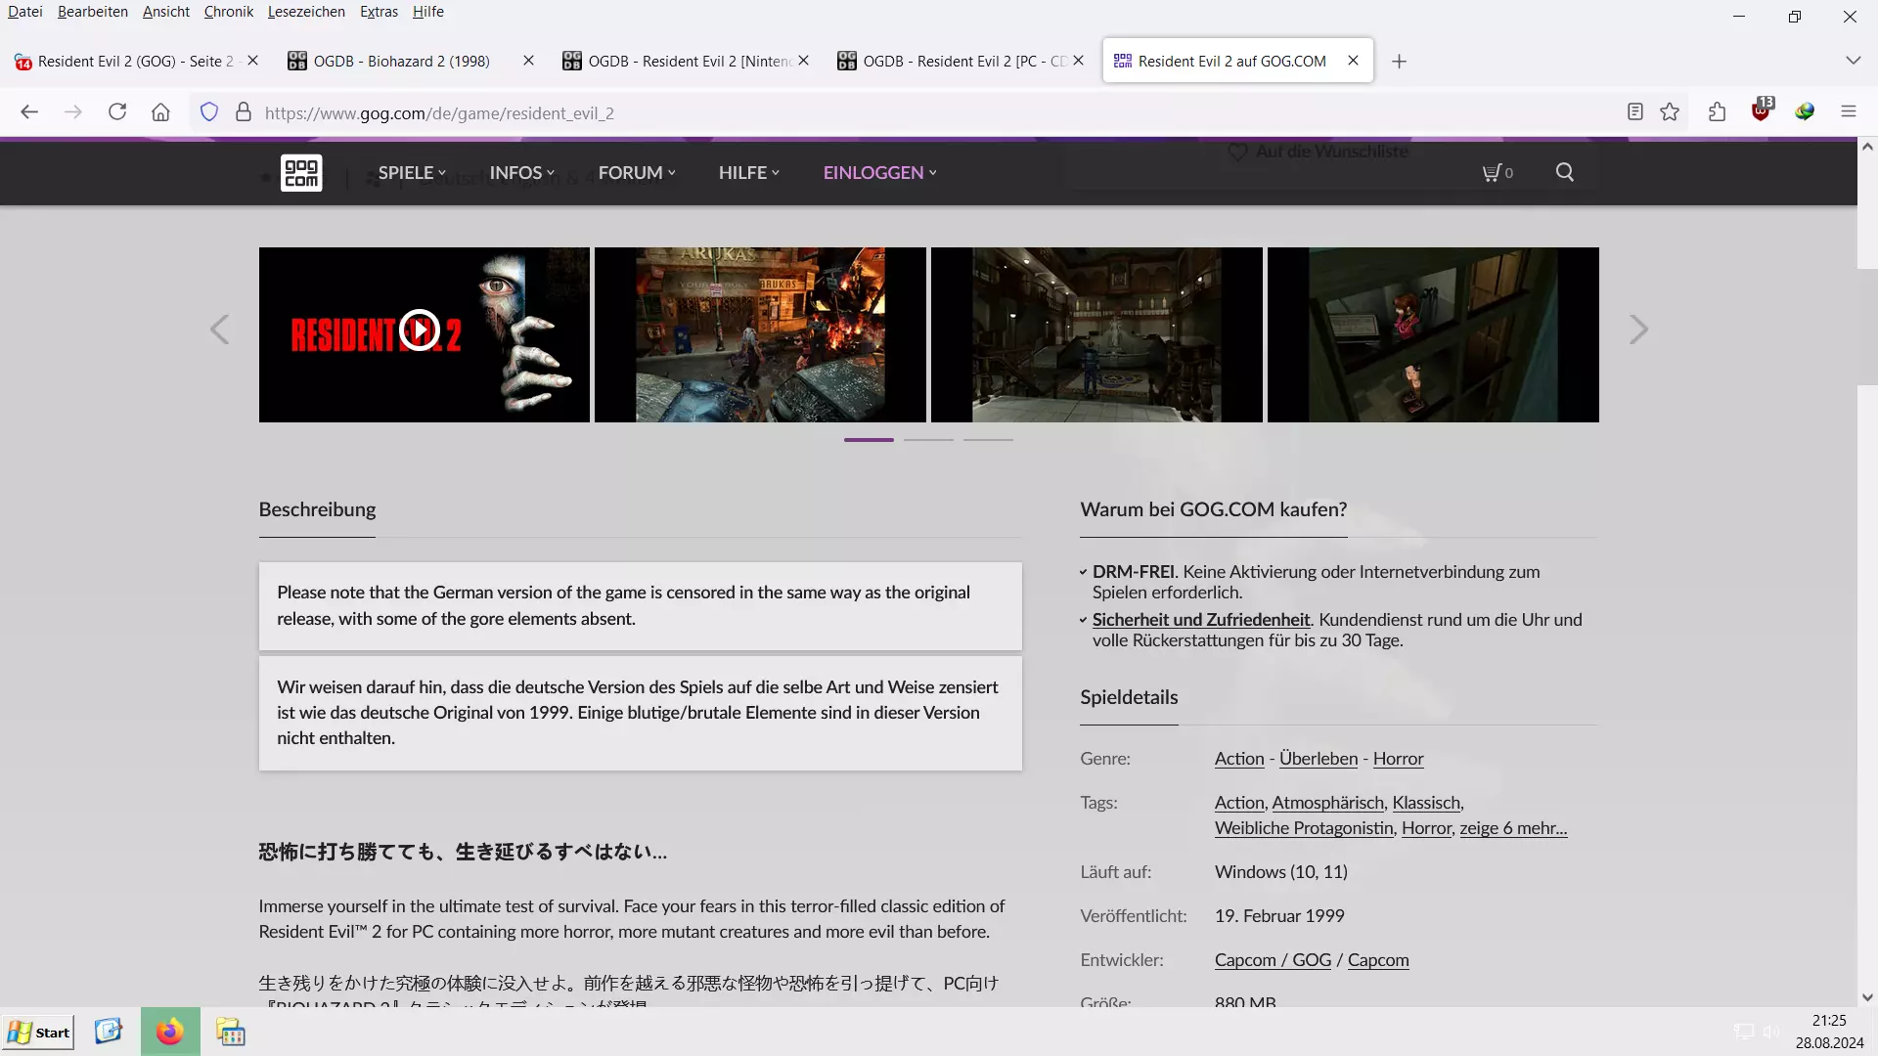Close the 'Resident Evil 2 auf GOG.COM' tab

1353,61
